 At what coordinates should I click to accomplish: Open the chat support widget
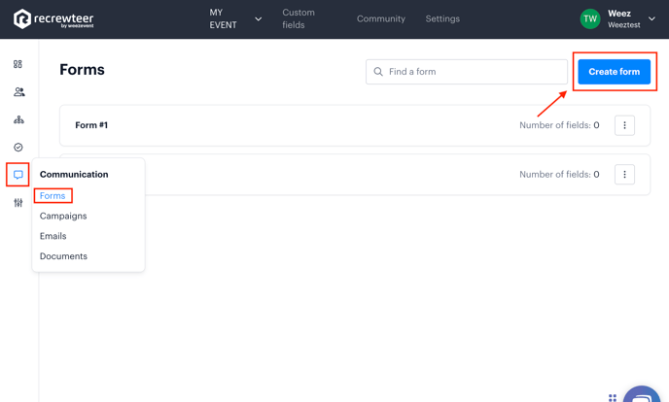pos(642,394)
